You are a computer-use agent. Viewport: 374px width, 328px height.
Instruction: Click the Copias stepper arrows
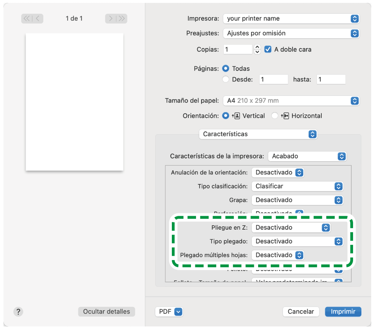click(x=257, y=49)
